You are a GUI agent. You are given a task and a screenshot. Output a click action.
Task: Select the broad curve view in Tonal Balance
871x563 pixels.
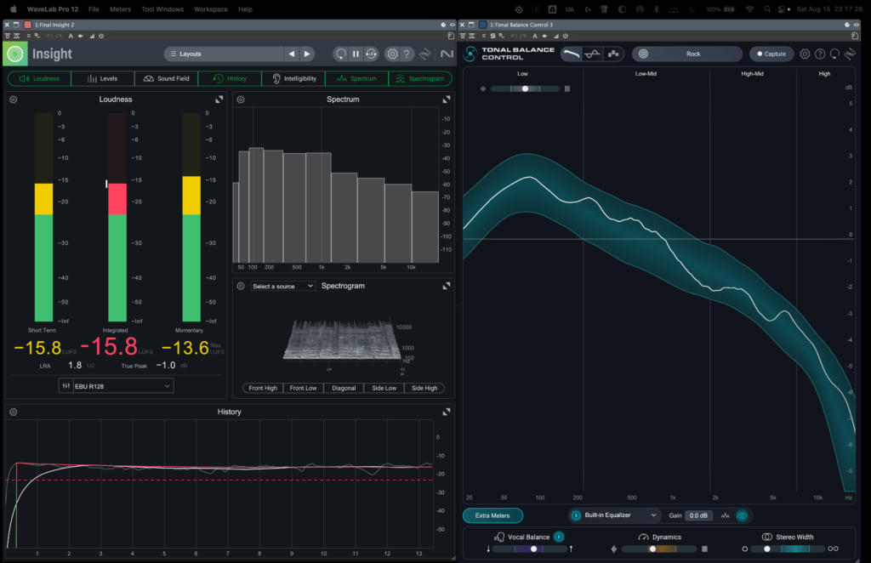(x=571, y=54)
